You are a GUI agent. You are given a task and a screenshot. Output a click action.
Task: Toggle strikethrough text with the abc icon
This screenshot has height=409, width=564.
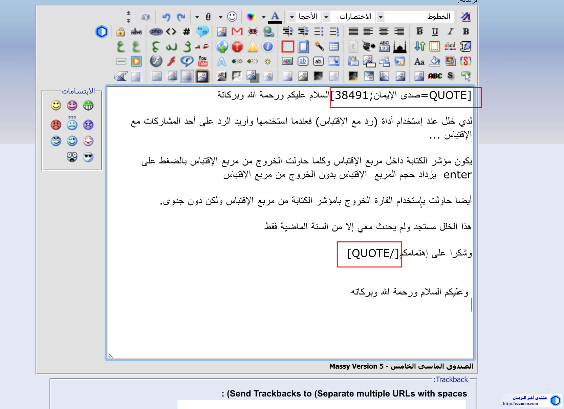[136, 32]
